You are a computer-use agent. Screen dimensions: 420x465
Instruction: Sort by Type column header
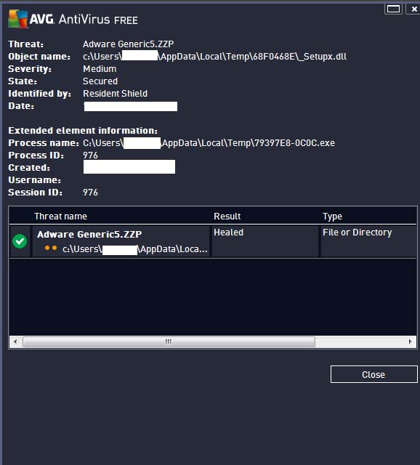(x=332, y=217)
